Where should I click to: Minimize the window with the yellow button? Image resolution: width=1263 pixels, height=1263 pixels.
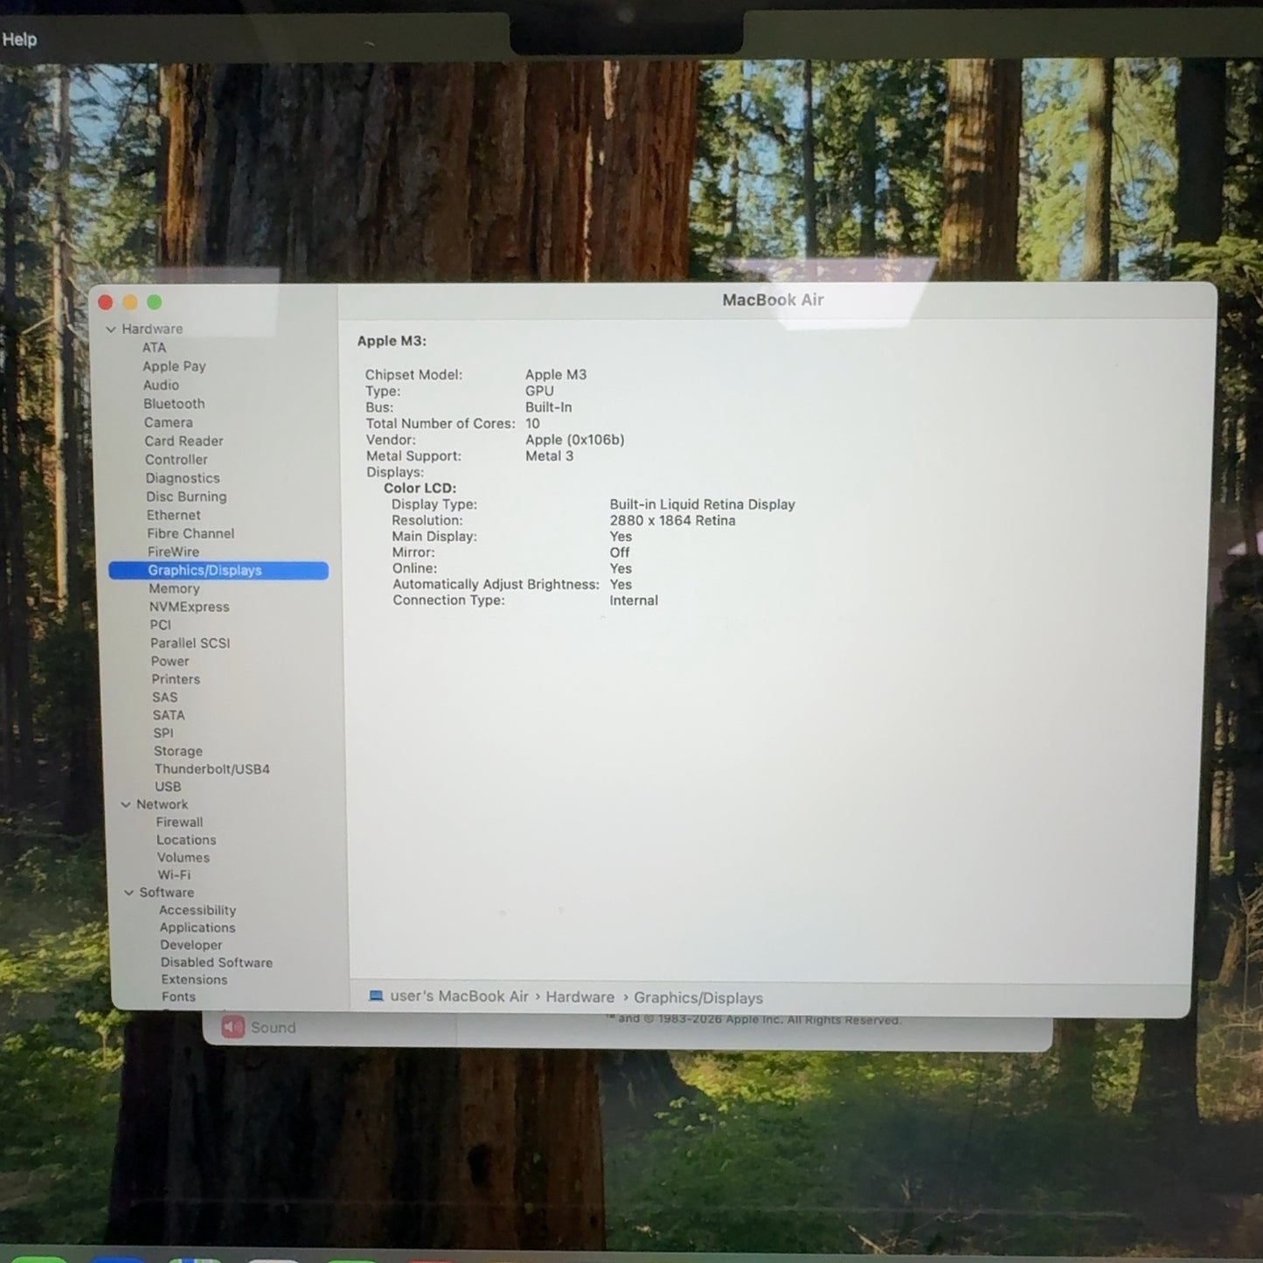130,302
